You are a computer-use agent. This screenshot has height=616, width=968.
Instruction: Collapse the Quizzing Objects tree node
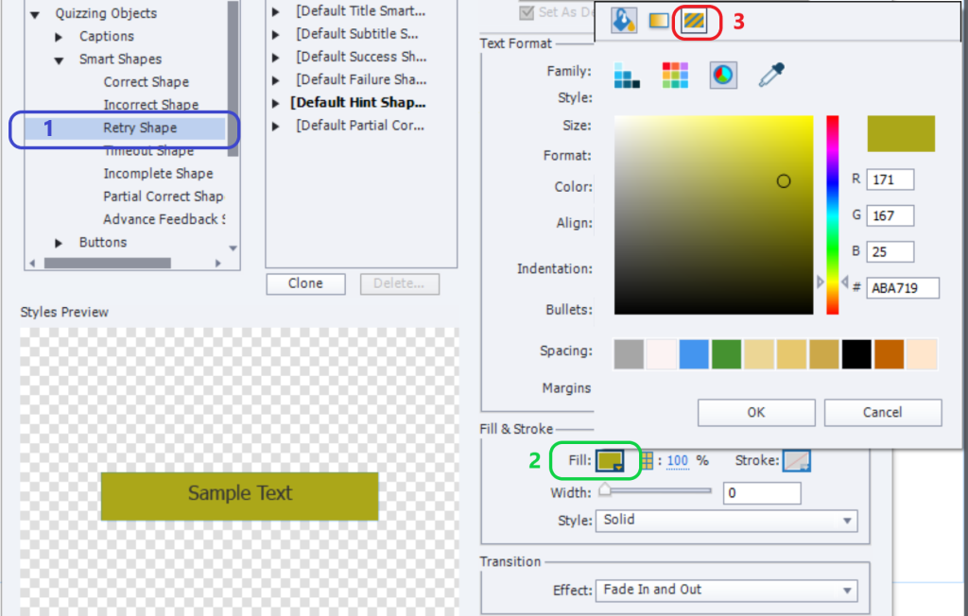tap(36, 14)
